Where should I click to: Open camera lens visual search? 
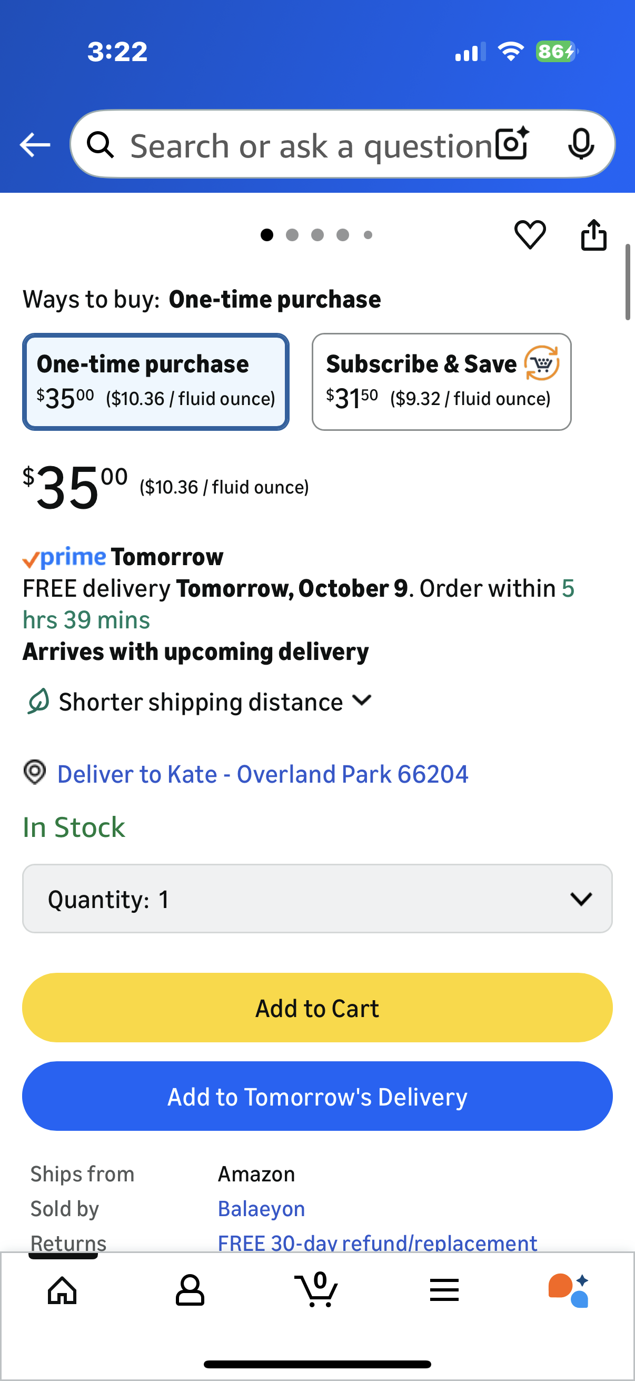pyautogui.click(x=512, y=144)
